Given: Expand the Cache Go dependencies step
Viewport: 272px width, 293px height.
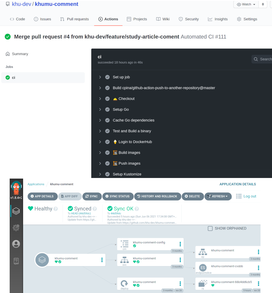Looking at the screenshot, I should pos(100,120).
